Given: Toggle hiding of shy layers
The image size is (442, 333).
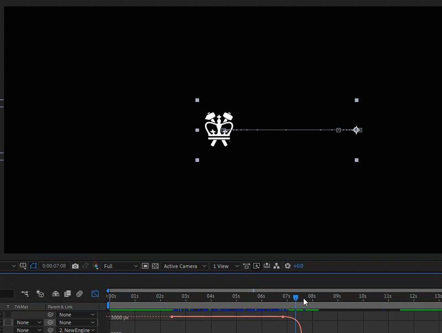Looking at the screenshot, I should pyautogui.click(x=56, y=294).
